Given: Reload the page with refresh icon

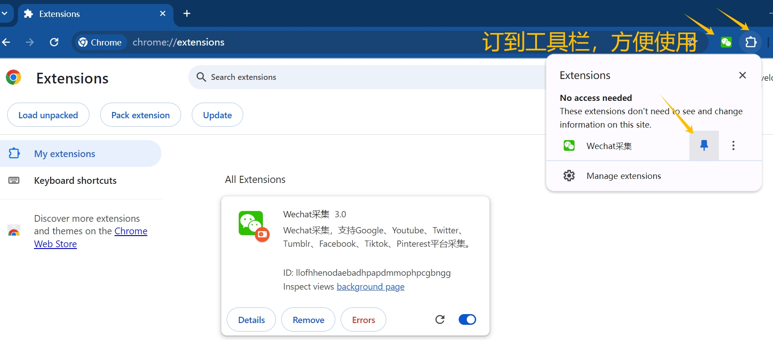Looking at the screenshot, I should 54,42.
